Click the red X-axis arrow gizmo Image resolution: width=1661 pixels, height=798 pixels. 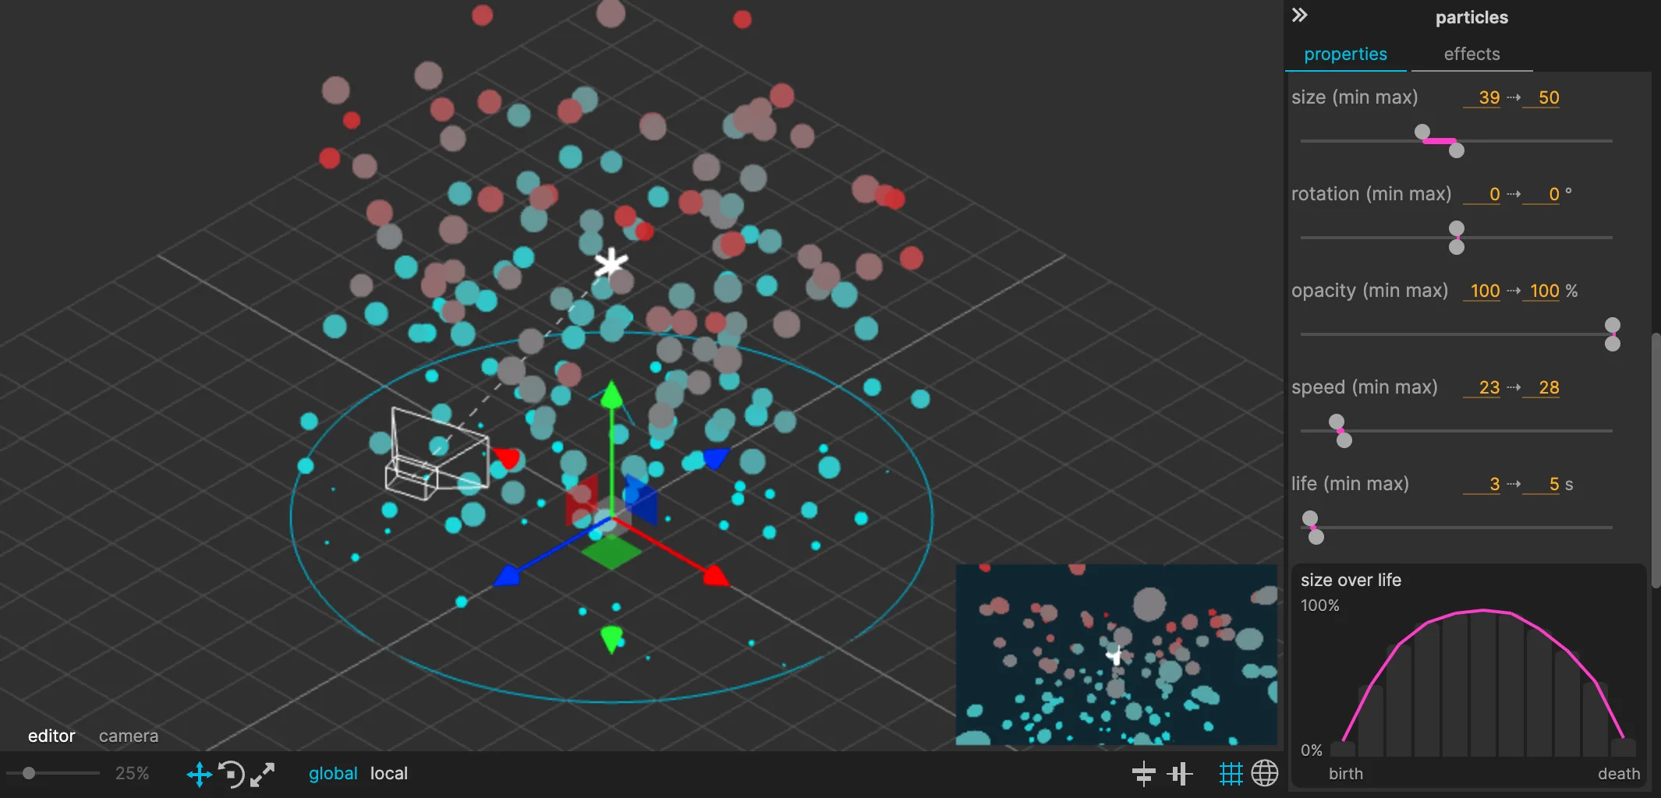(x=715, y=576)
